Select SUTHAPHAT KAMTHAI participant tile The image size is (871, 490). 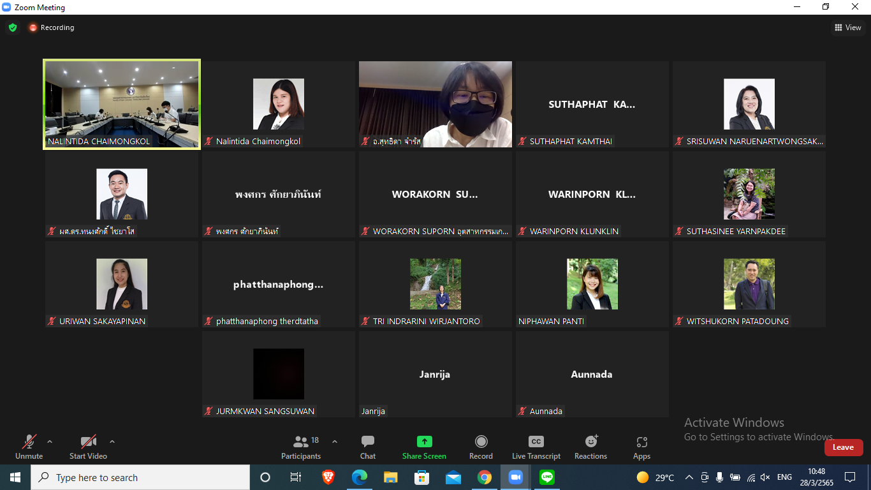point(592,104)
